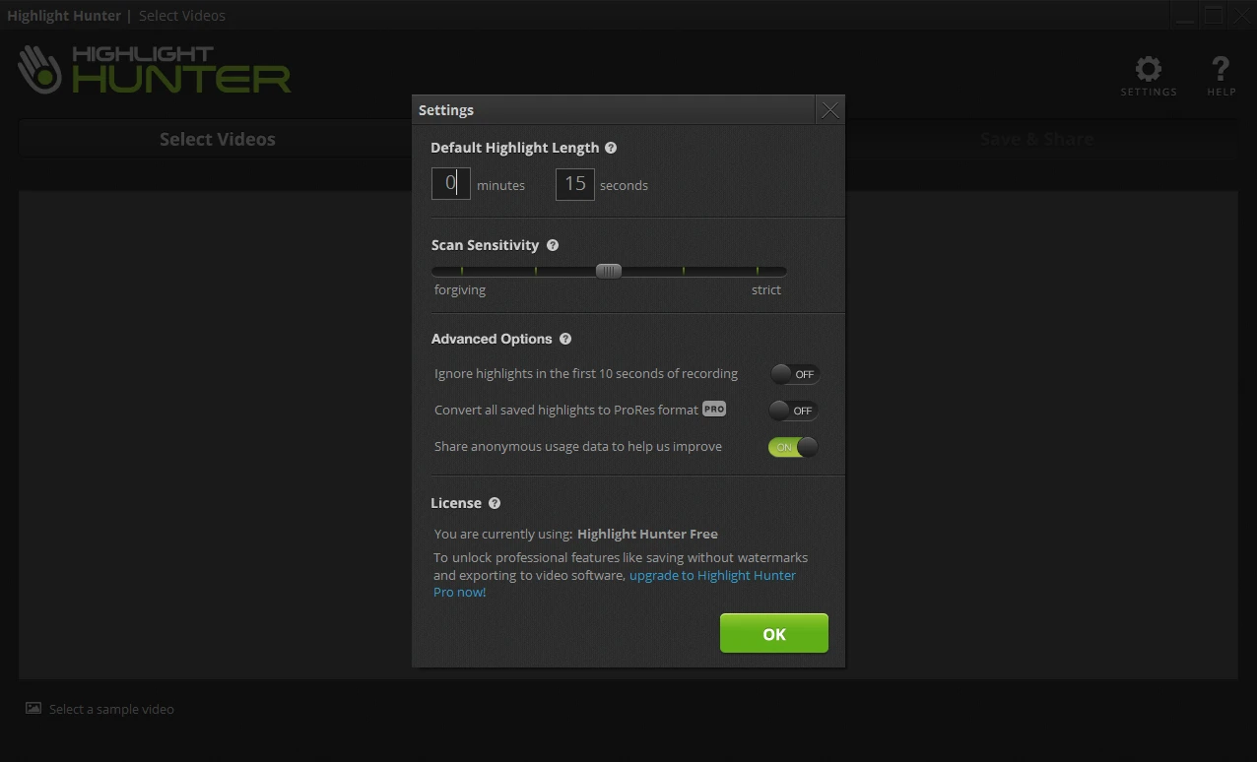Viewport: 1257px width, 762px height.
Task: Focus the minutes input field
Action: 451,184
